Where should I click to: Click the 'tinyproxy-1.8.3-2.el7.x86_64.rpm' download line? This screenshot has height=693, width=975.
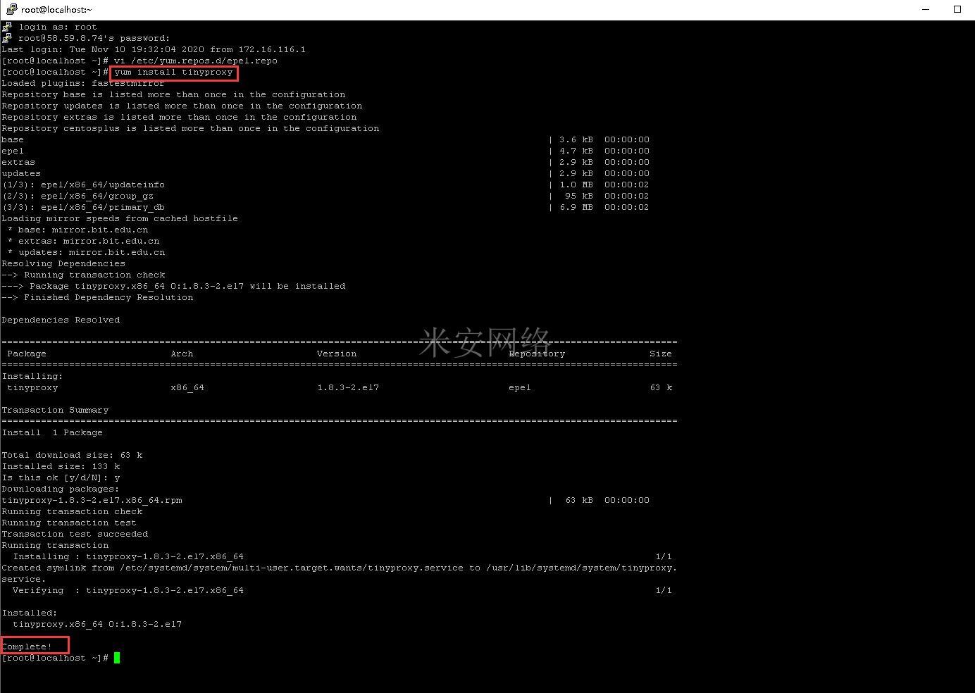click(92, 500)
